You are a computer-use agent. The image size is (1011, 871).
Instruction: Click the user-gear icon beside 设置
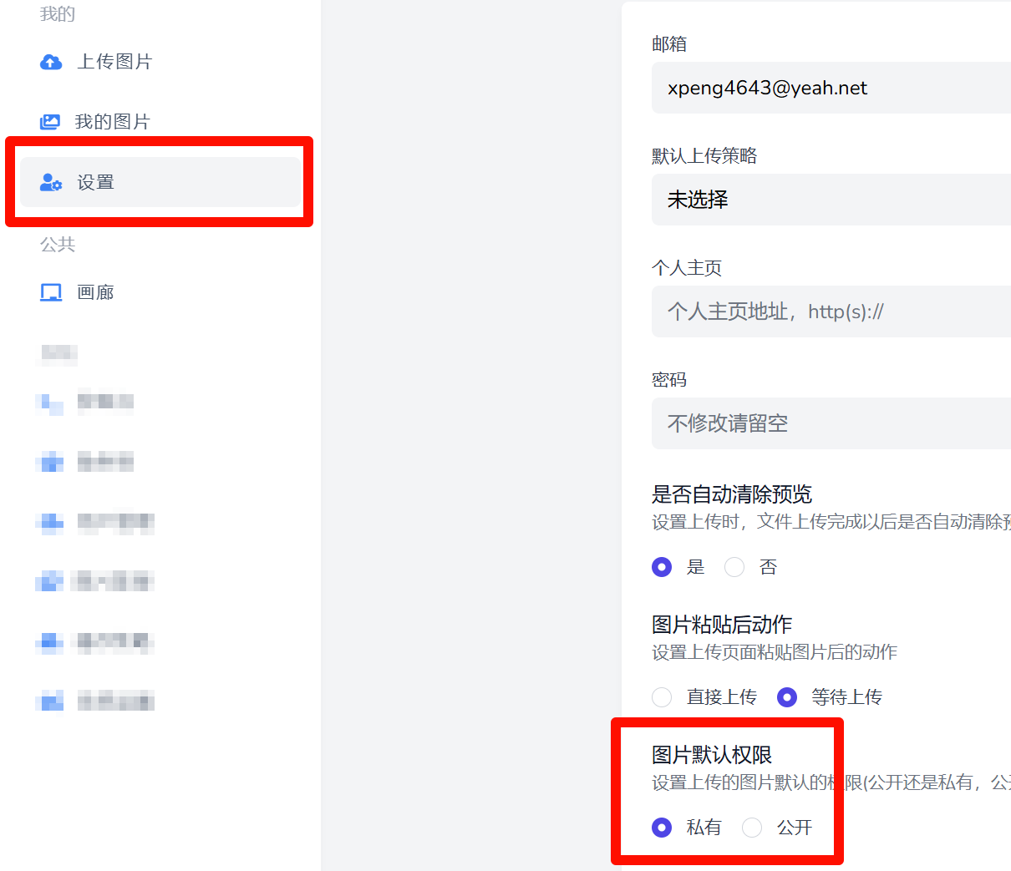click(51, 182)
